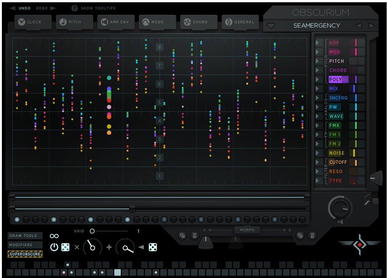Toggle the highlighted light-colored bottom pad
This screenshot has width=387, height=278.
118,272
